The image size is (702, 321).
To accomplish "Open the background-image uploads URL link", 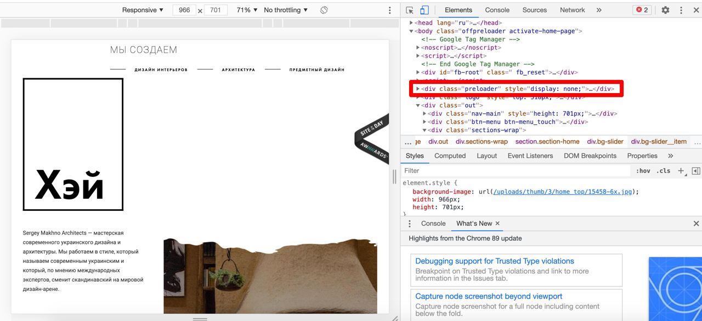I will (563, 192).
